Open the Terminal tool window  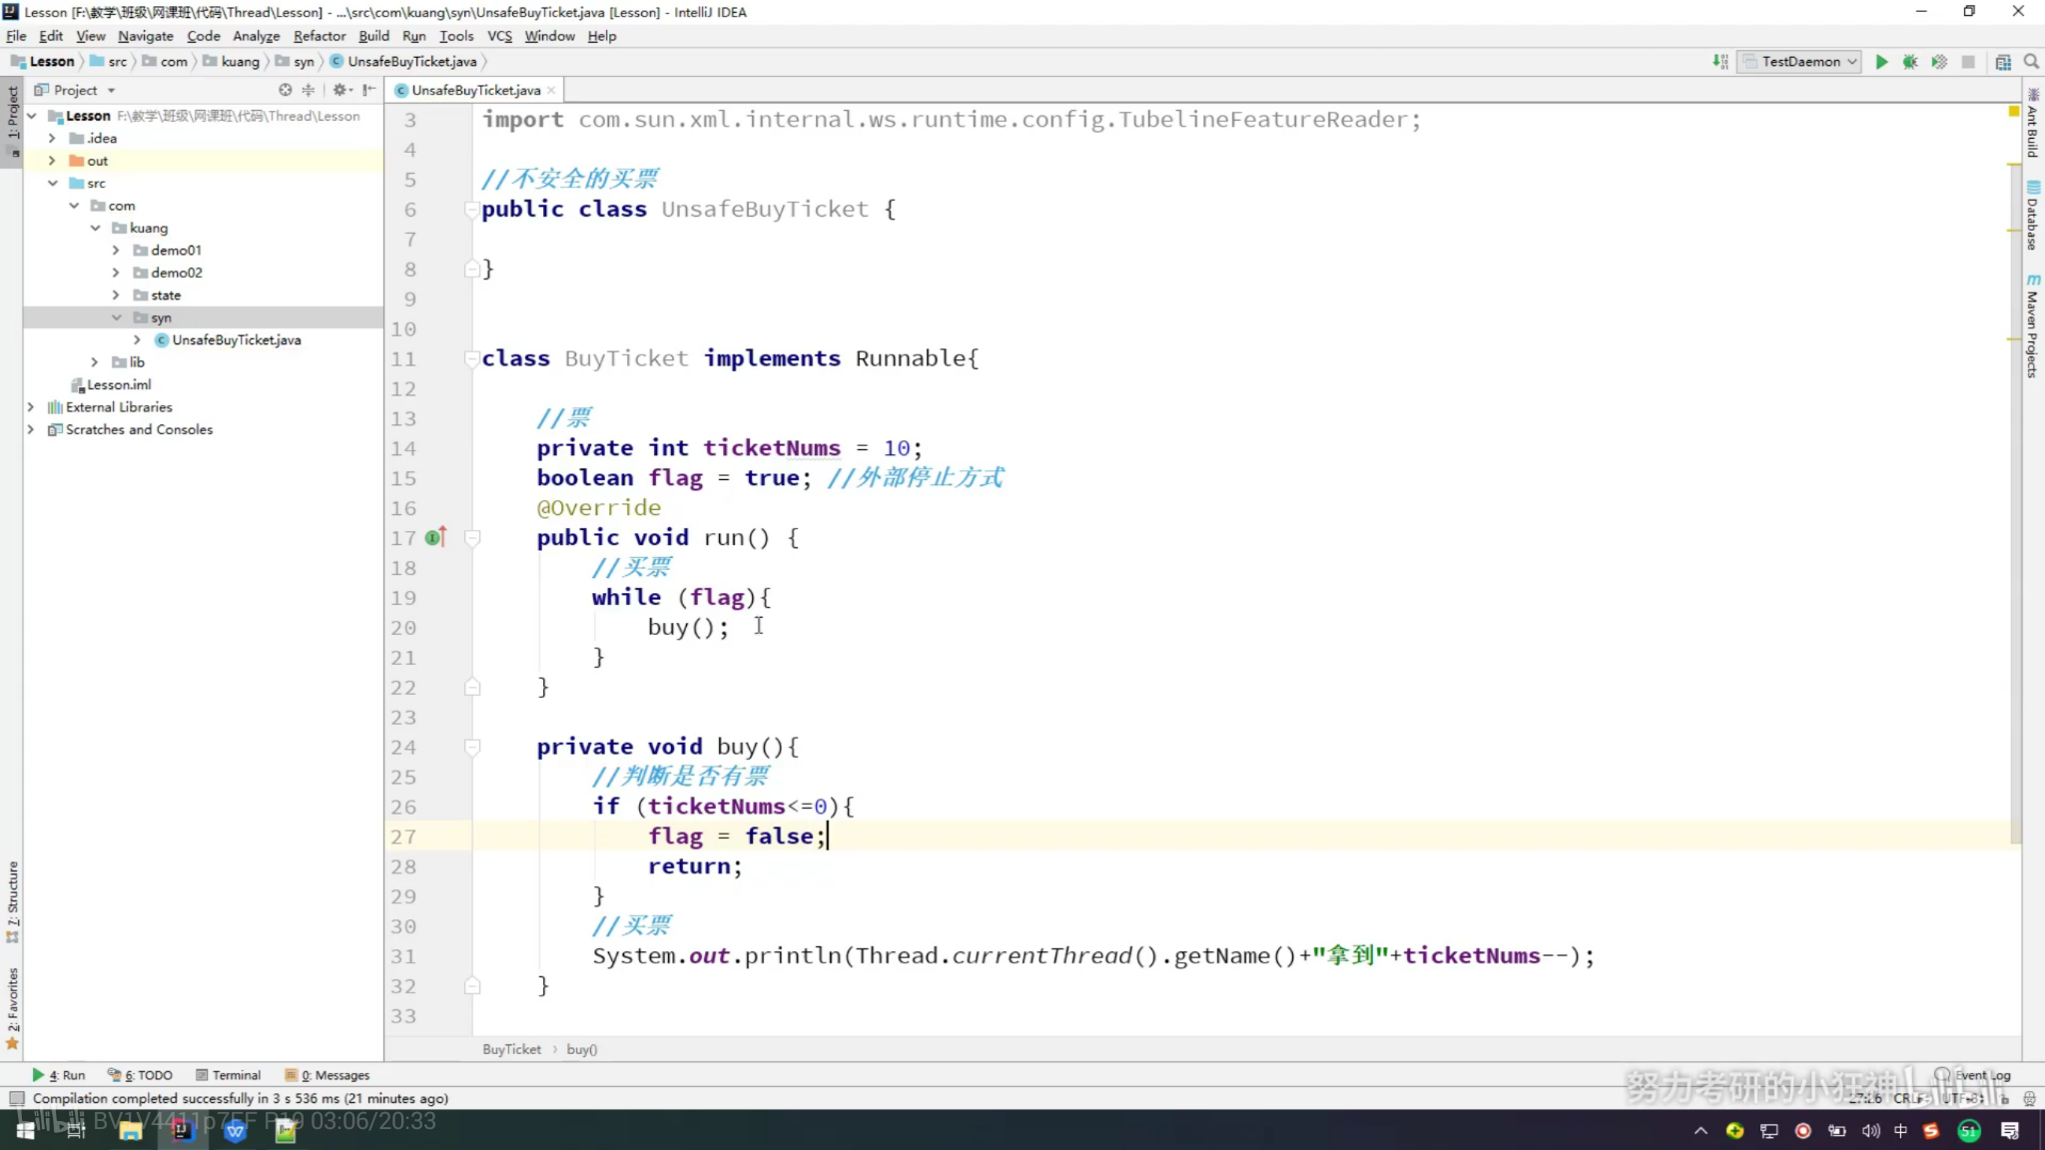click(229, 1075)
